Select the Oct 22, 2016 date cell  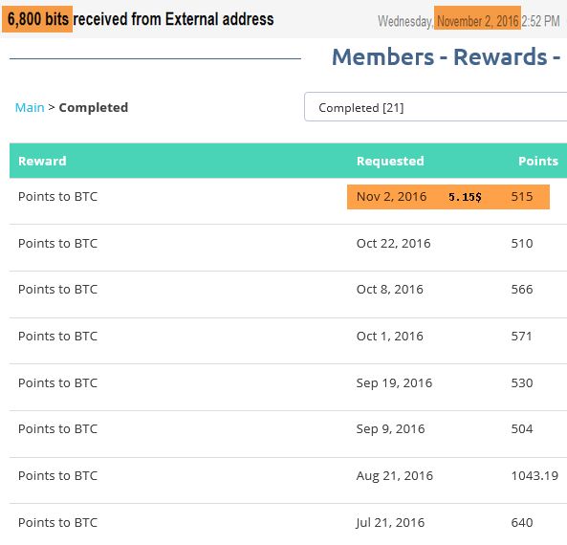[393, 244]
